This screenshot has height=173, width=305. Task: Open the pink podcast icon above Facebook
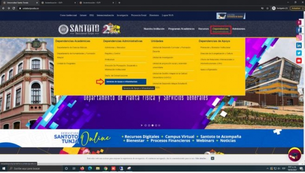coord(299,22)
